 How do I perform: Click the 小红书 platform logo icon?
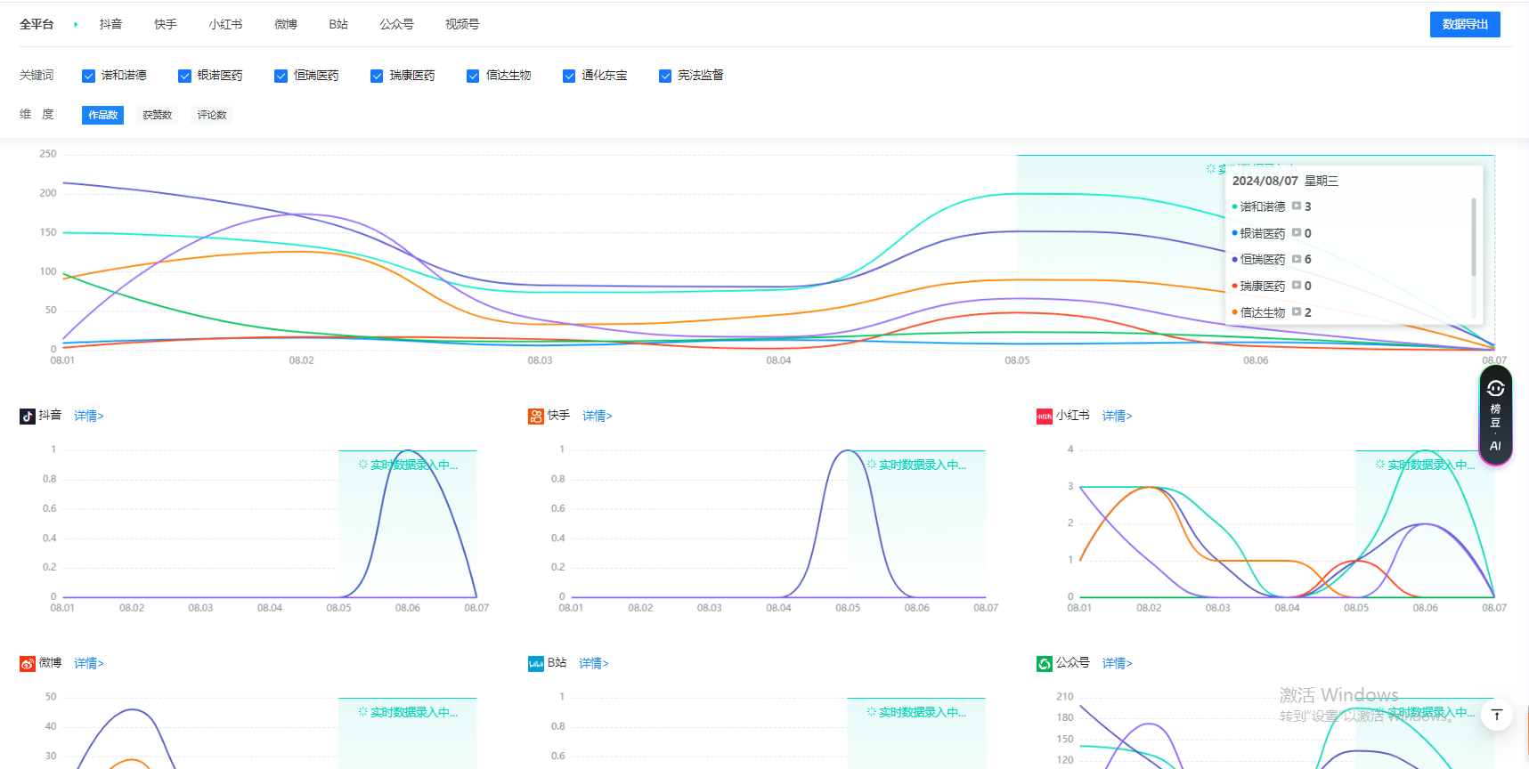pyautogui.click(x=1045, y=416)
